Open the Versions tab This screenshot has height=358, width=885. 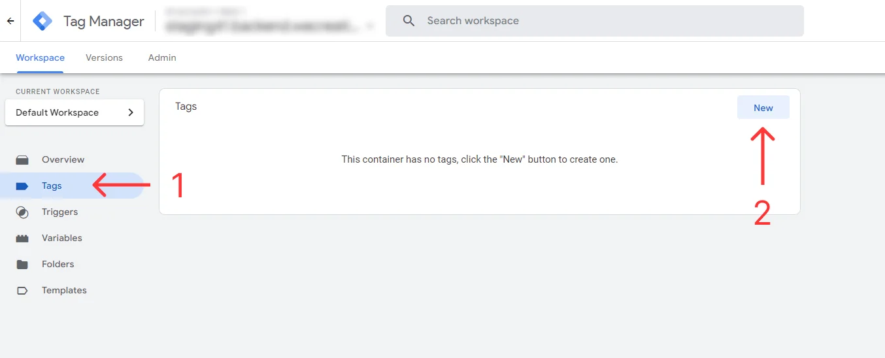pyautogui.click(x=104, y=57)
